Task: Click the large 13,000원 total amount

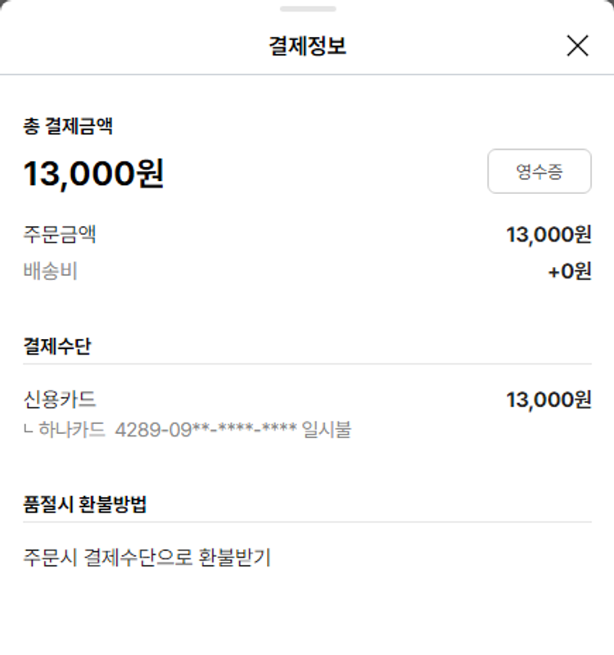Action: click(x=93, y=174)
